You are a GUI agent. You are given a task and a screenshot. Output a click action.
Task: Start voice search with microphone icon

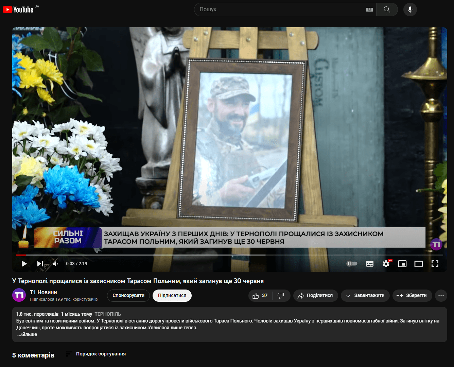(x=410, y=10)
